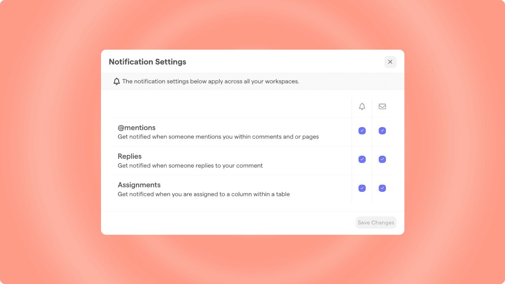Click the Replies description about comment replies
This screenshot has width=505, height=284.
[x=190, y=165]
